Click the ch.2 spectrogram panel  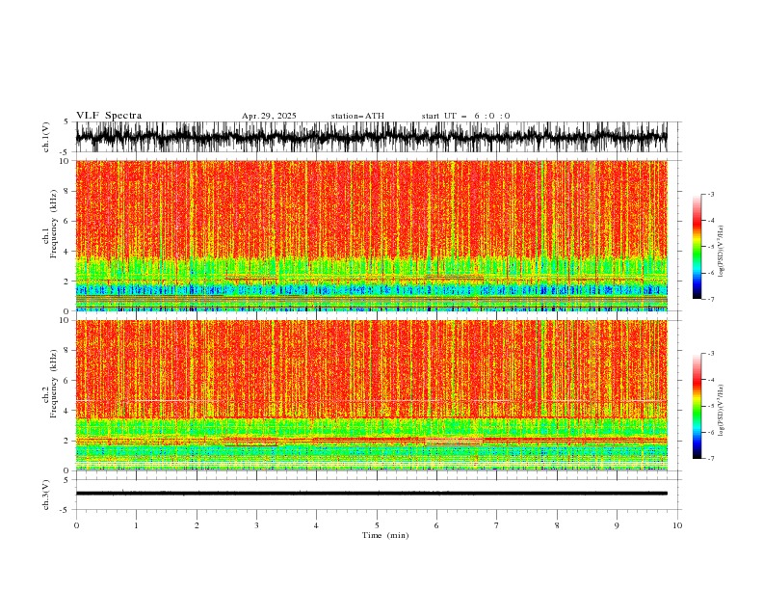[371, 395]
